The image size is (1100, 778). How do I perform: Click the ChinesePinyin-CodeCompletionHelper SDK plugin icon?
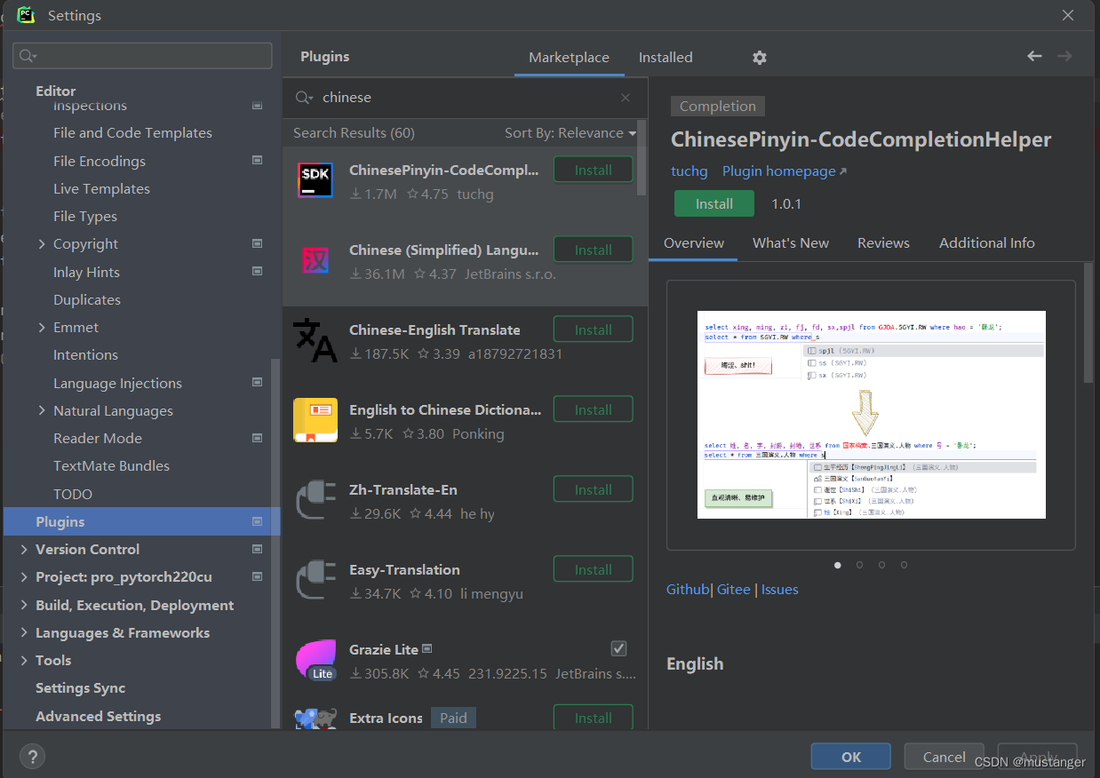315,181
